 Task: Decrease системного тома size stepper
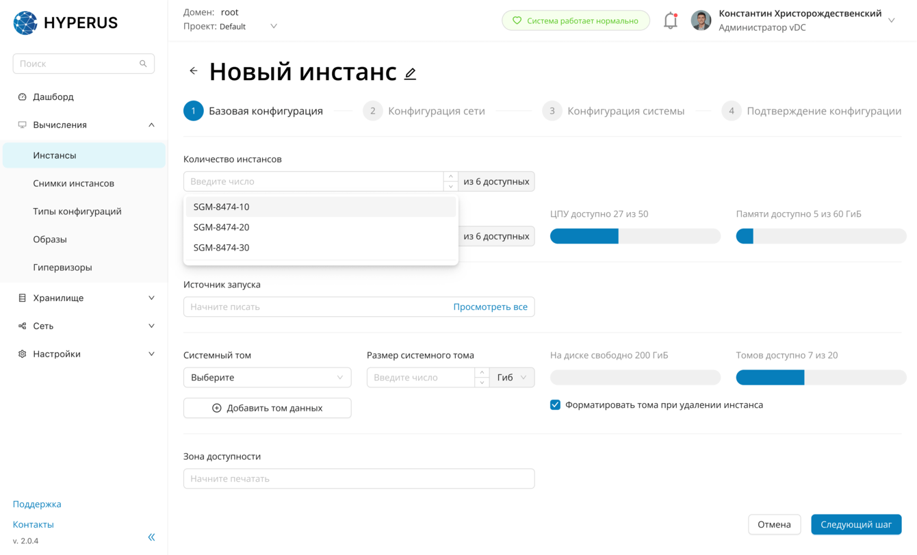(x=482, y=383)
